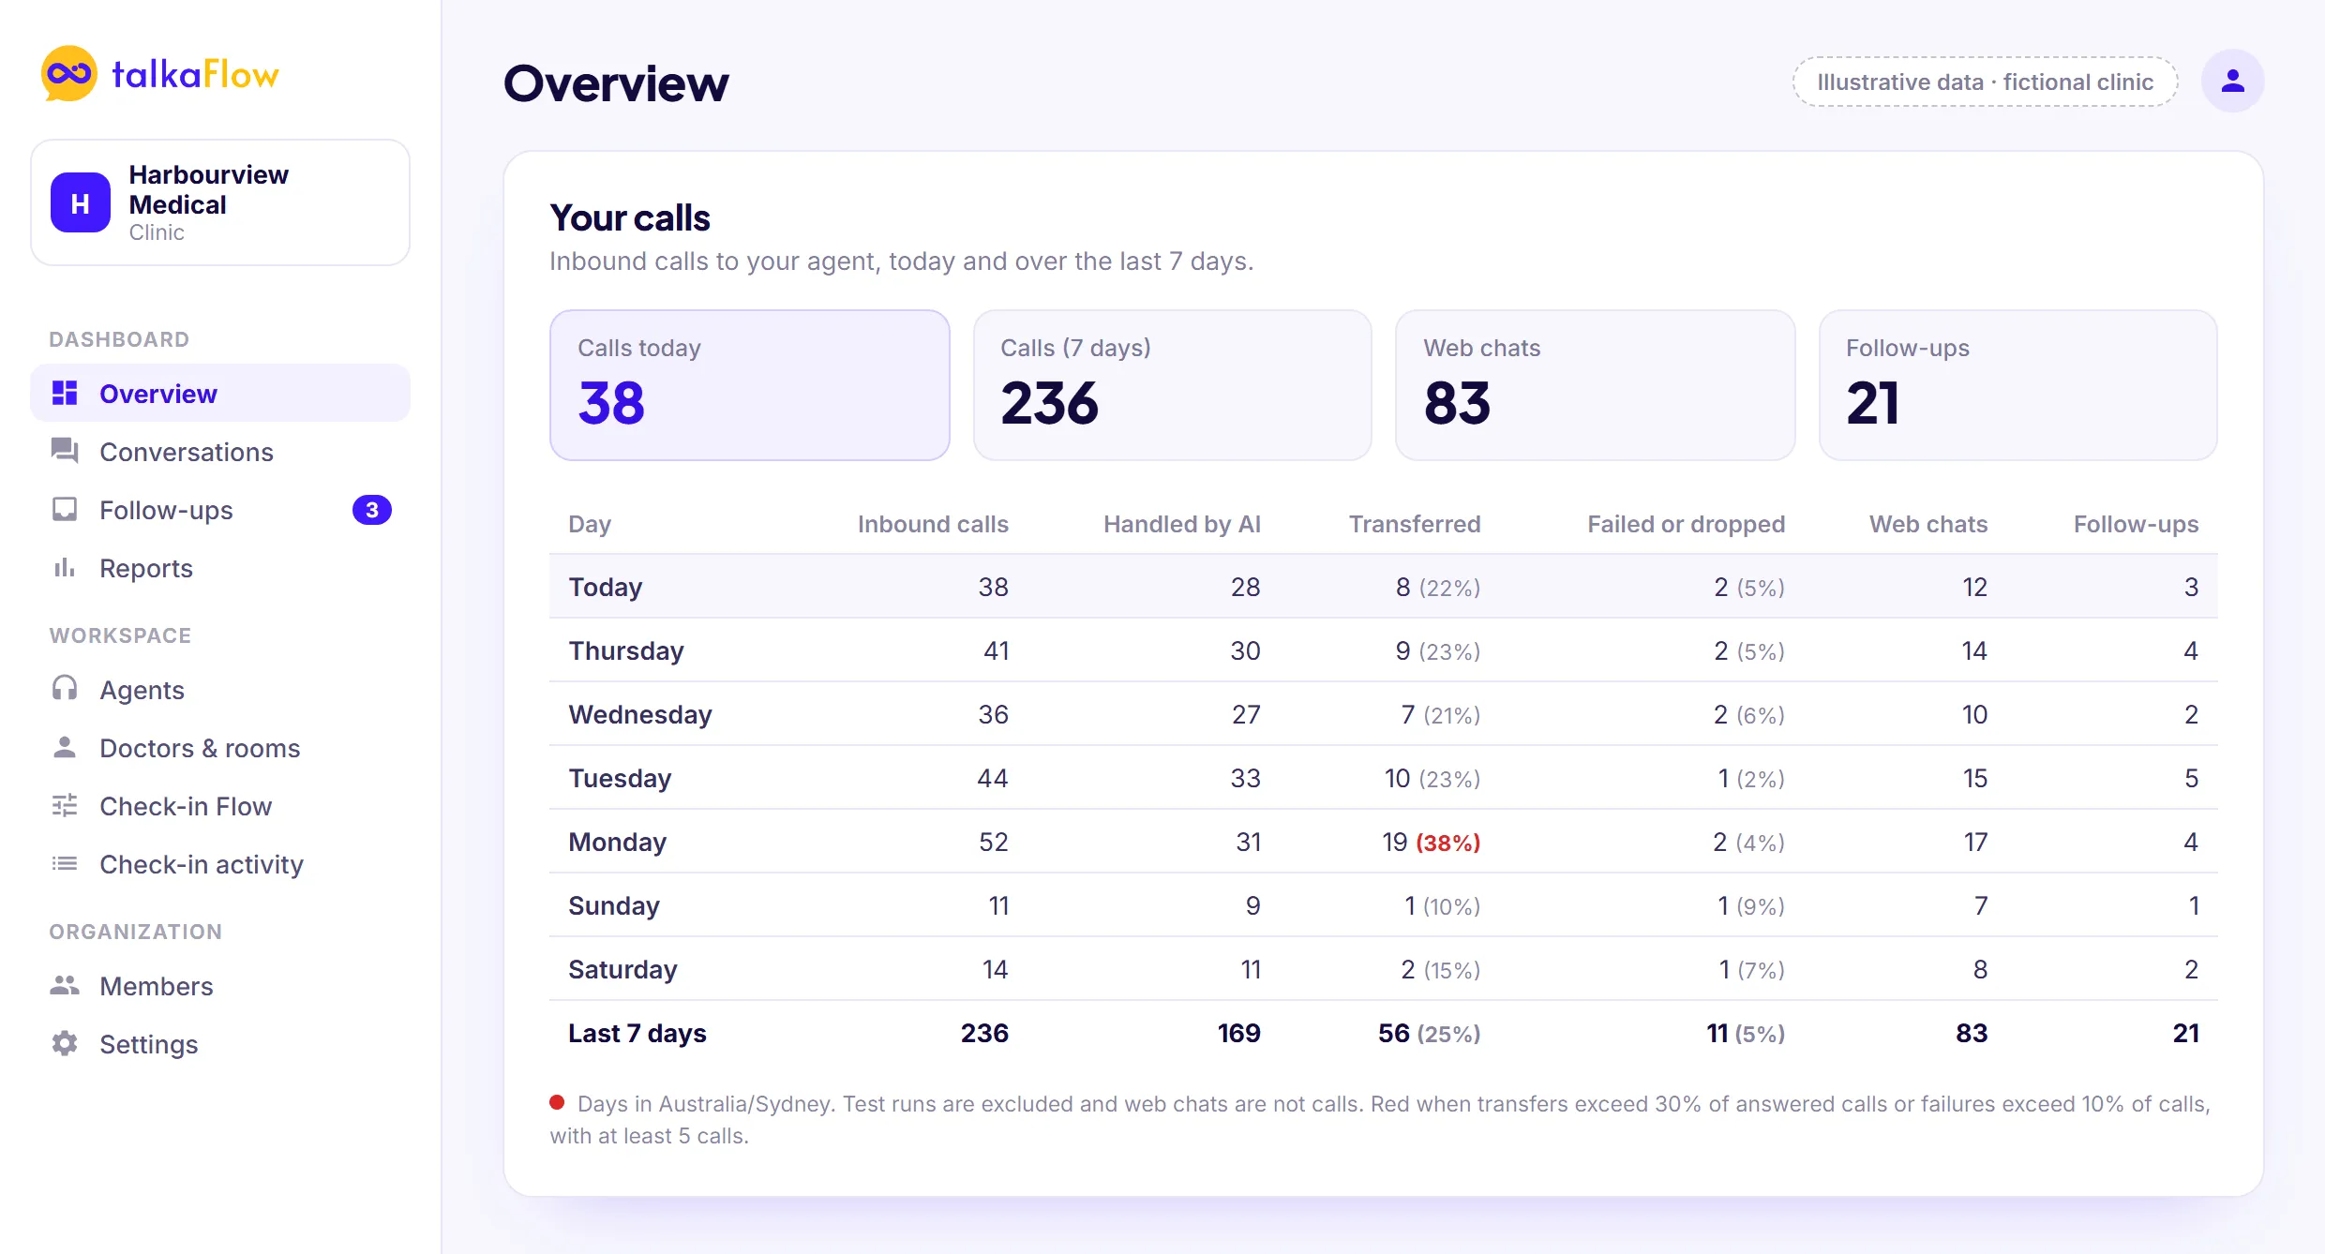
Task: Click the Conversations chat bubble icon
Action: point(65,451)
